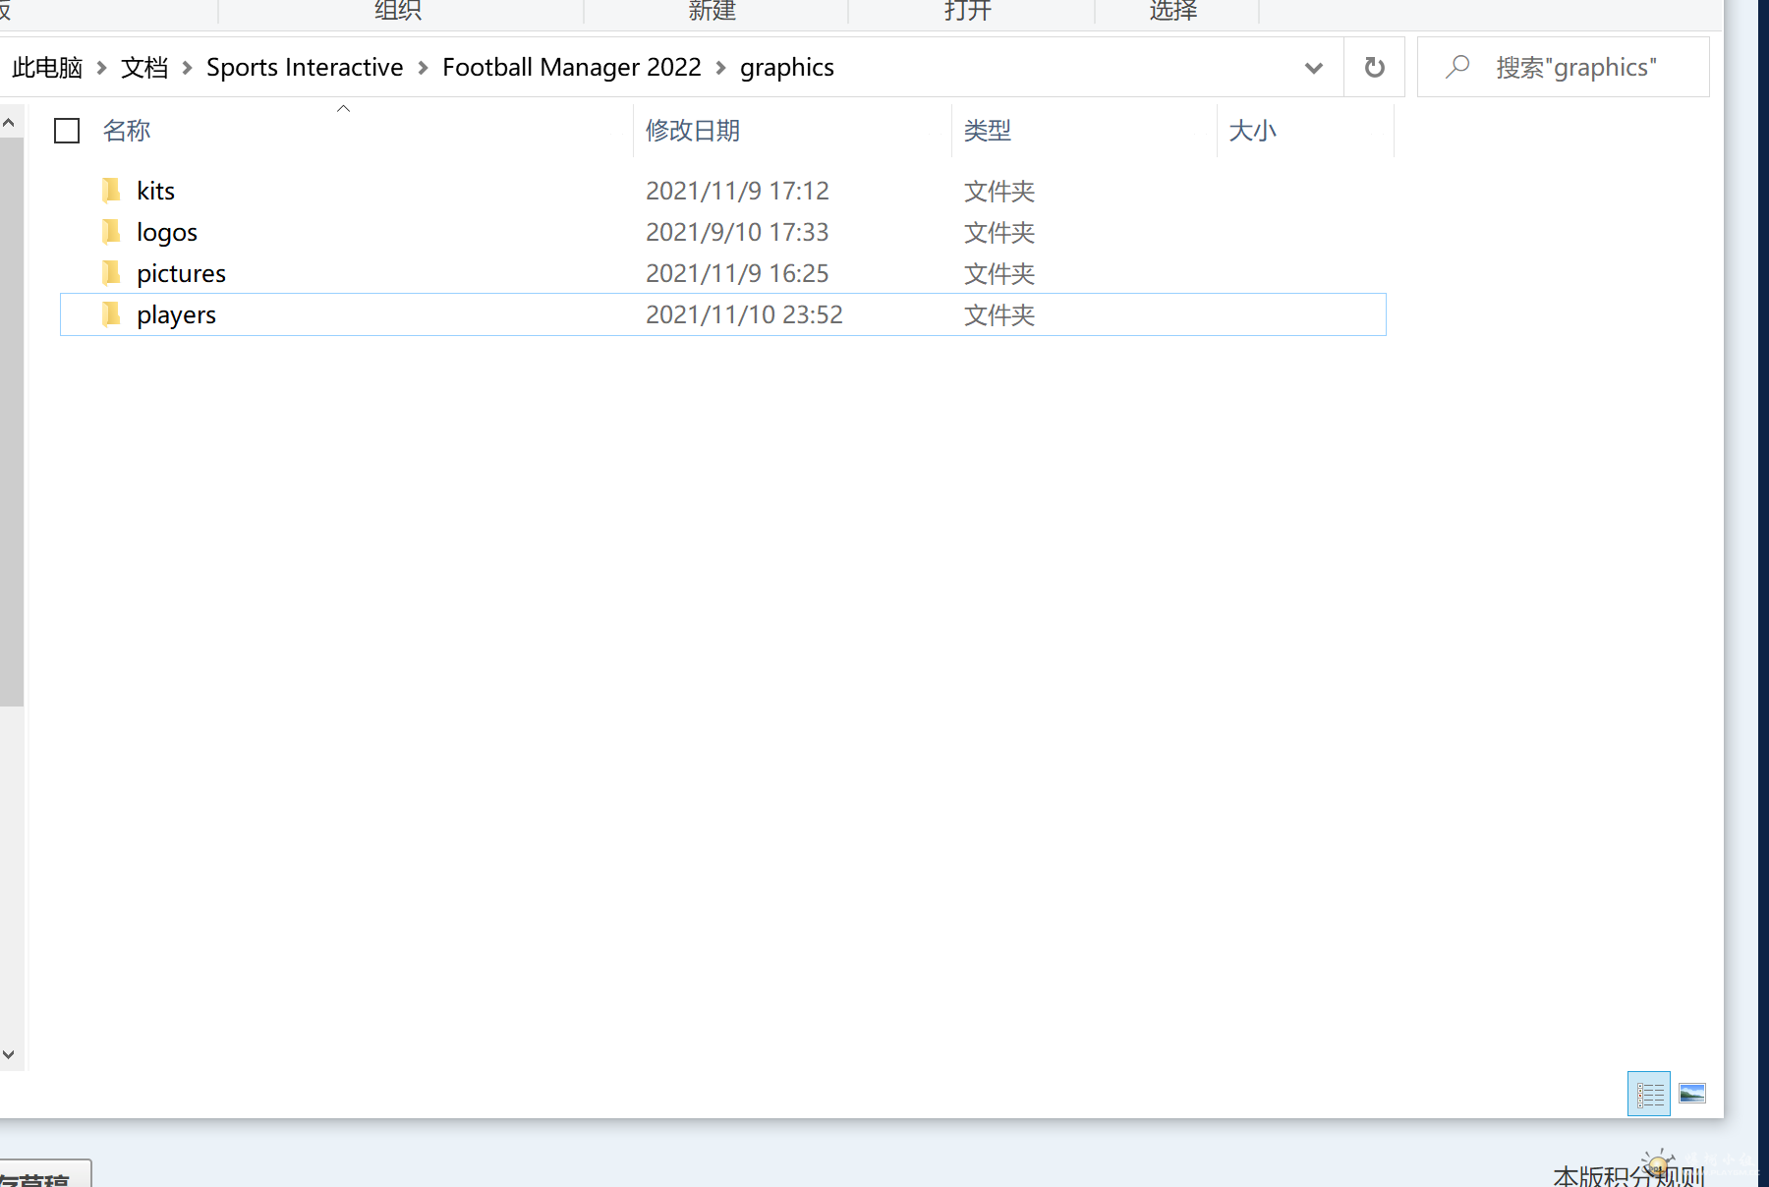Click navigation pane scroll up arrow

[9, 124]
